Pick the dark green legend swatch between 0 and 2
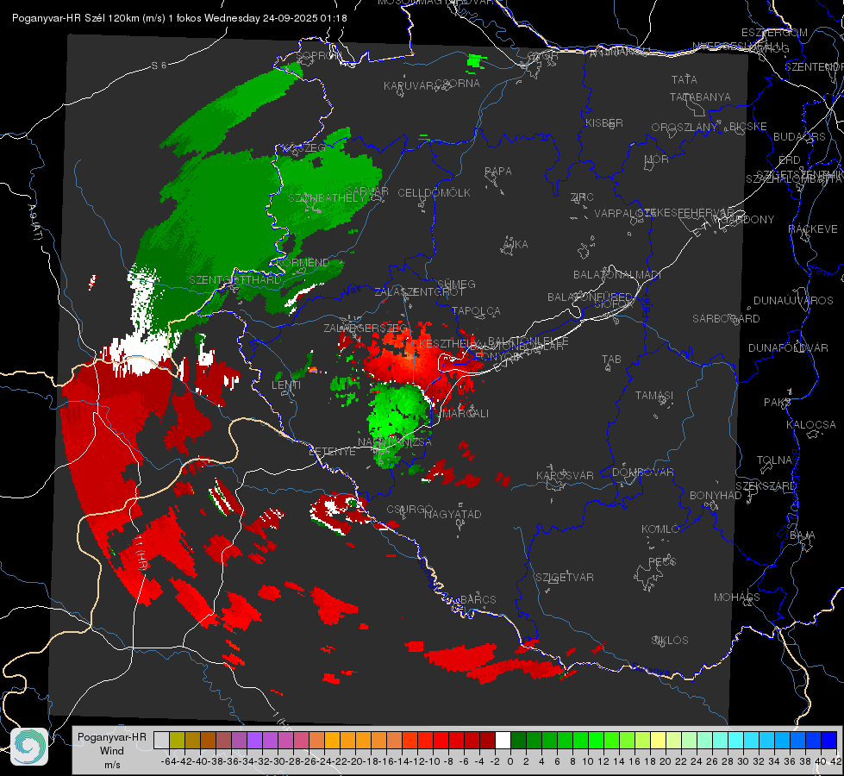 [x=518, y=740]
